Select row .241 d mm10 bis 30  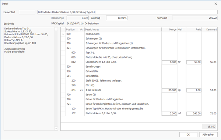[139, 90]
